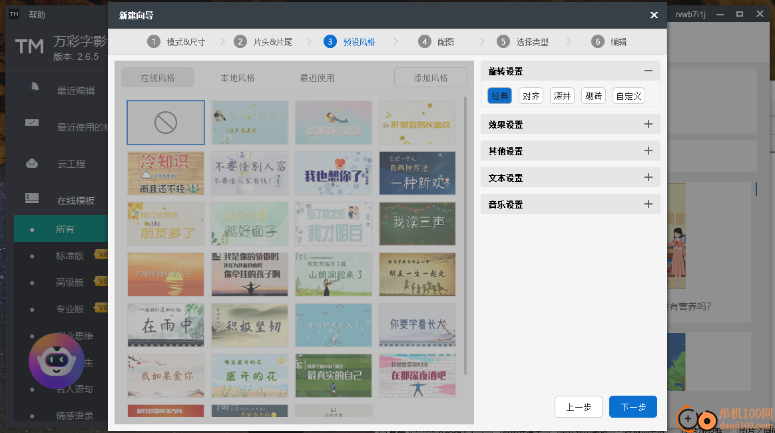Choose the bicycle blue sky style thumbnail
The height and width of the screenshot is (433, 775).
[x=334, y=325]
